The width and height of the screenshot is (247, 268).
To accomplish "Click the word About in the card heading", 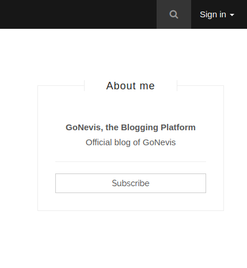I will point(121,86).
